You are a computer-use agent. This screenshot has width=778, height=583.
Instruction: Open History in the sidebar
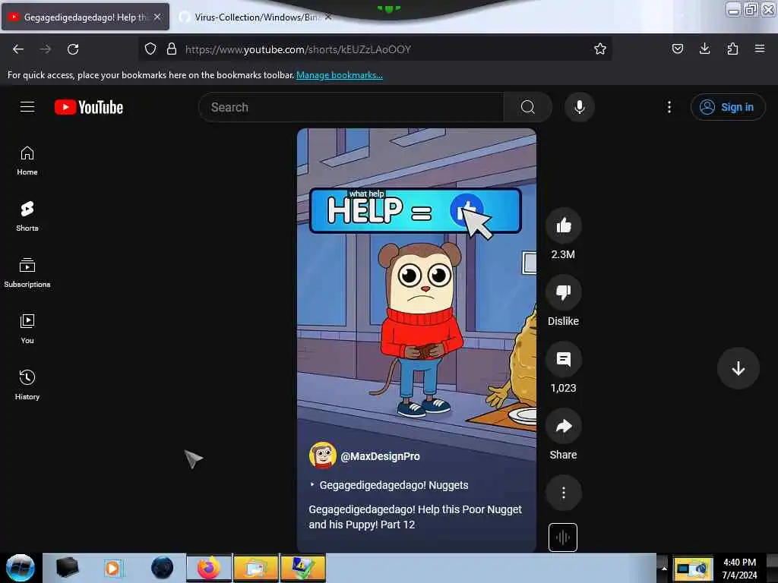tap(27, 385)
